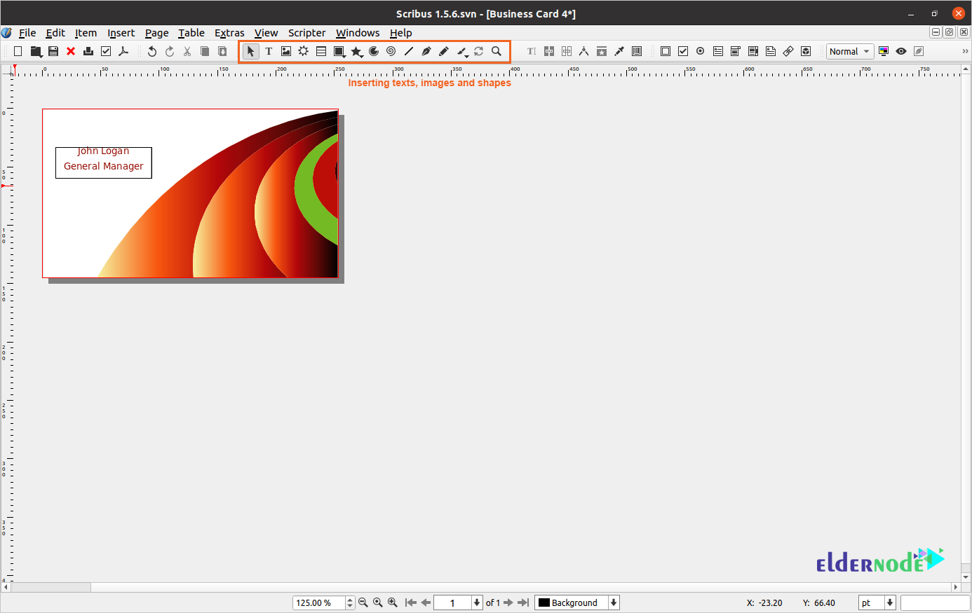This screenshot has height=613, width=972.
Task: Toggle Preview Mode eye icon
Action: pos(901,51)
